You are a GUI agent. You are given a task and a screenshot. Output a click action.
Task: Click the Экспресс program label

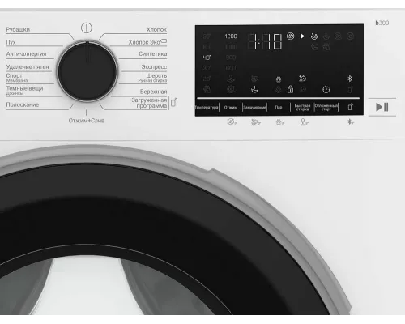(154, 66)
